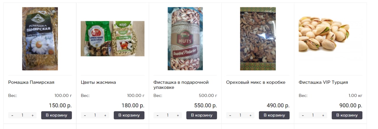The height and width of the screenshot is (129, 378).
Task: Add Фисташка VIP Турция to cart
Action: pyautogui.click(x=347, y=115)
